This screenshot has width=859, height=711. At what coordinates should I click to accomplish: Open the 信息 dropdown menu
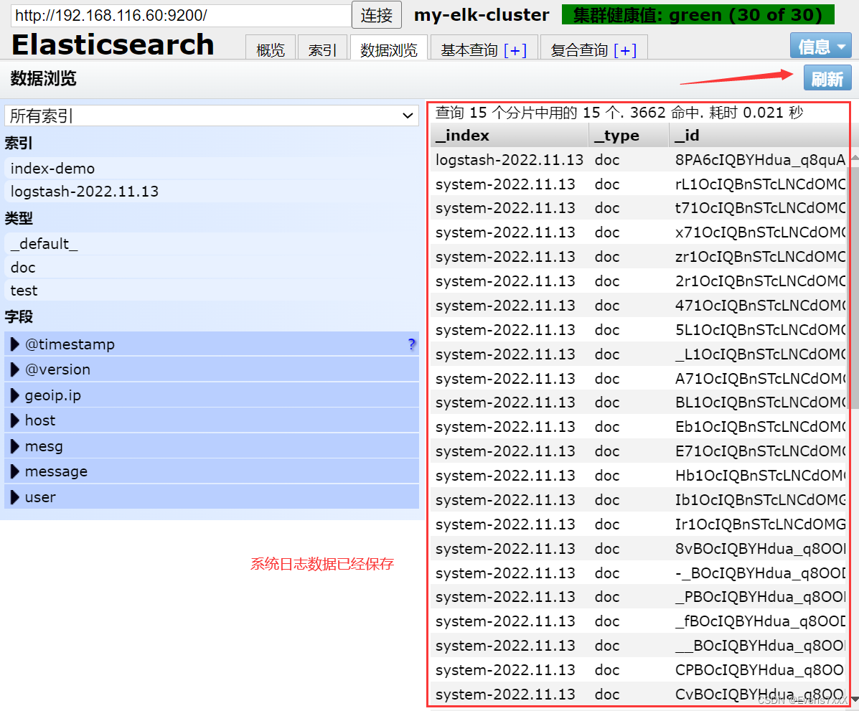pos(821,46)
